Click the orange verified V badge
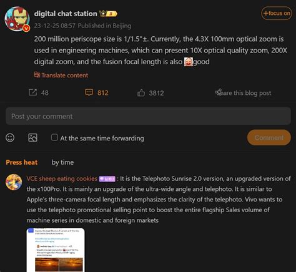Screen dimensions: 296x272 pos(26,28)
